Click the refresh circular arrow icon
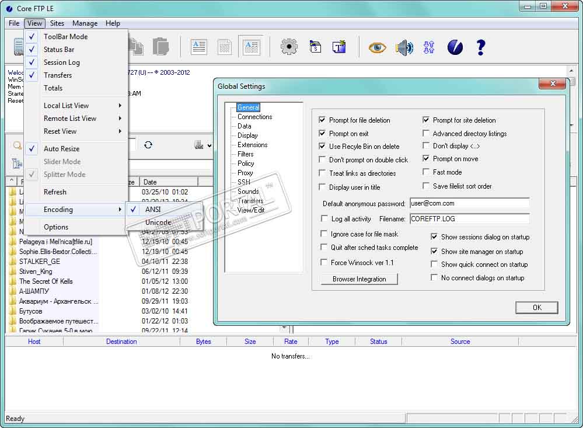Image resolution: width=583 pixels, height=428 pixels. pos(148,145)
